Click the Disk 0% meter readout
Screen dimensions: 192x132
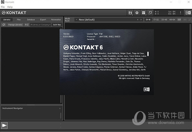172,14
